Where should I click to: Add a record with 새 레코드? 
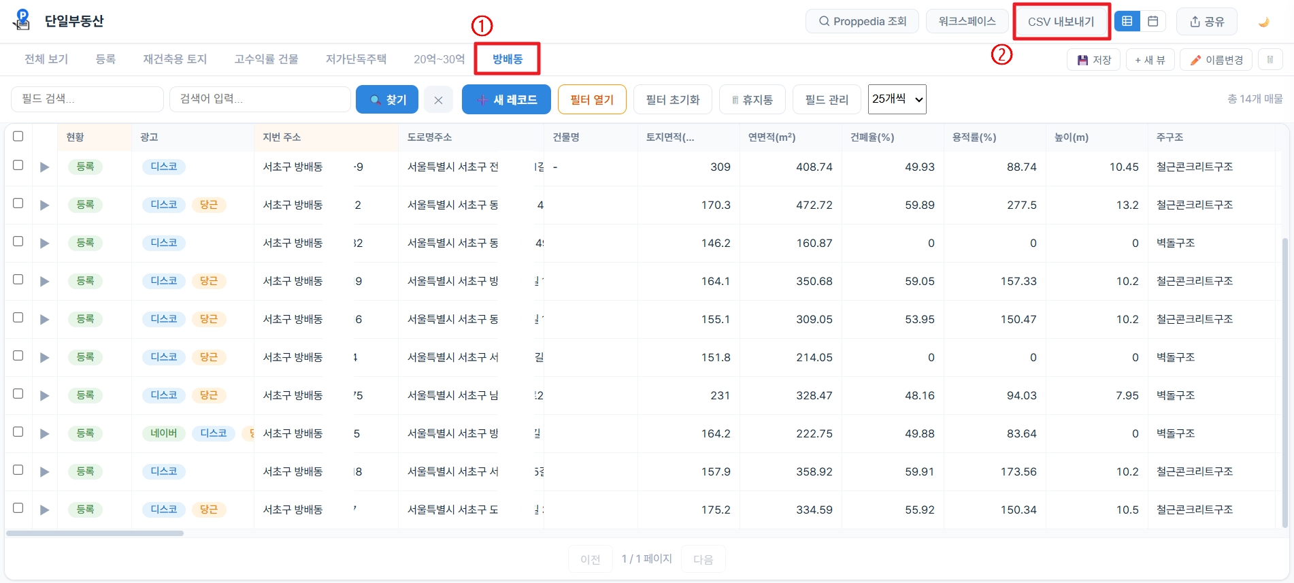click(x=506, y=100)
